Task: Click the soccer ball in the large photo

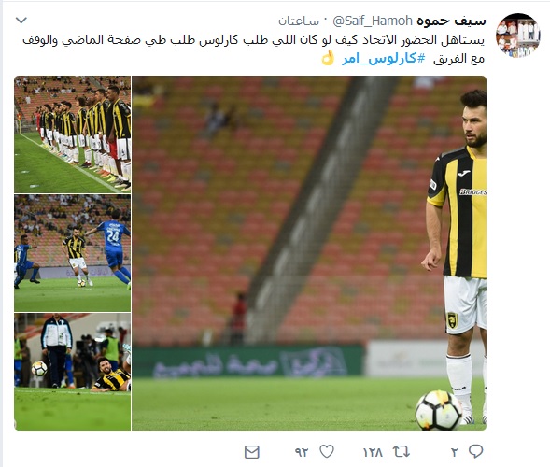Action: point(439,410)
